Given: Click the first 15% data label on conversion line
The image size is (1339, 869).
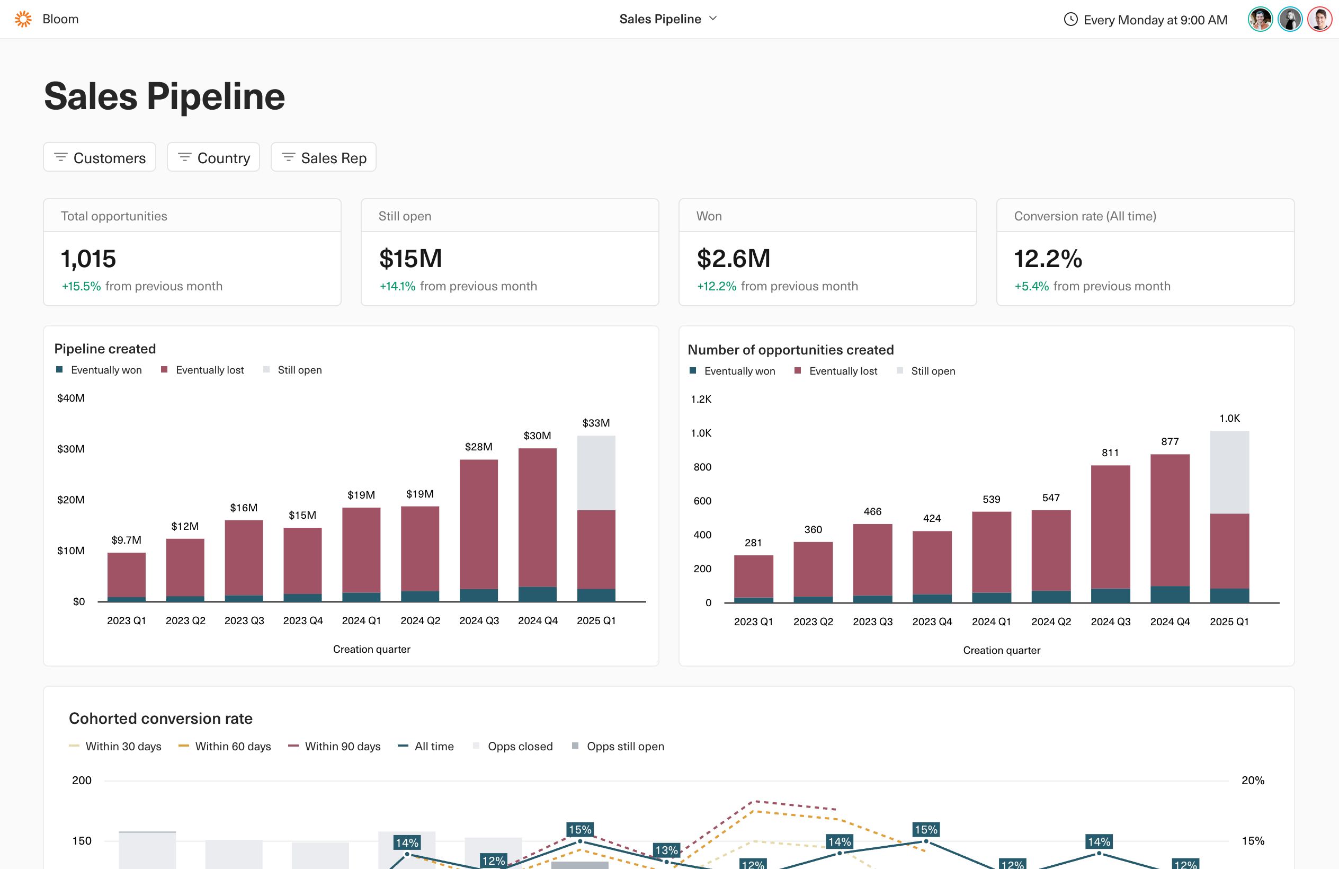Looking at the screenshot, I should click(x=579, y=830).
